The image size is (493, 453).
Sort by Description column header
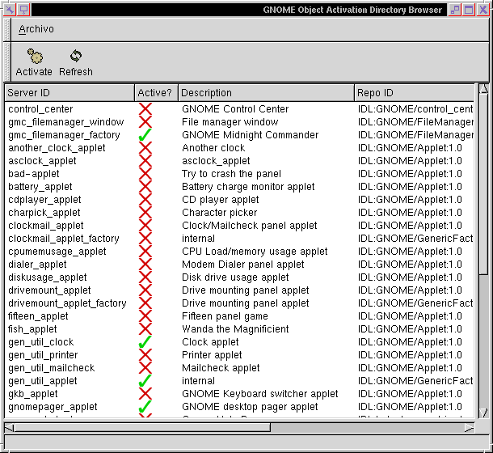pyautogui.click(x=267, y=93)
